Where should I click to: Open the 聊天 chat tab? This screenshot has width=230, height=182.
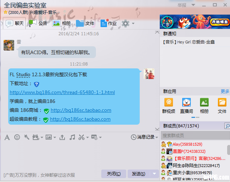pyautogui.click(x=15, y=23)
